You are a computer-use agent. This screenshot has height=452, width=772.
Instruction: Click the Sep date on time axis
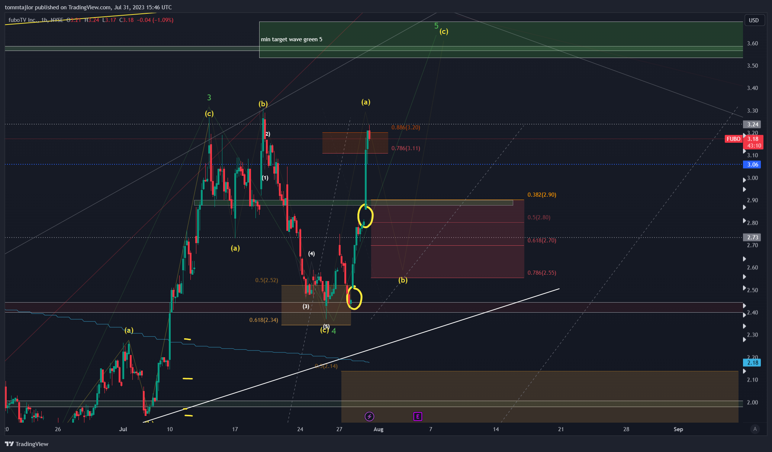pos(678,429)
